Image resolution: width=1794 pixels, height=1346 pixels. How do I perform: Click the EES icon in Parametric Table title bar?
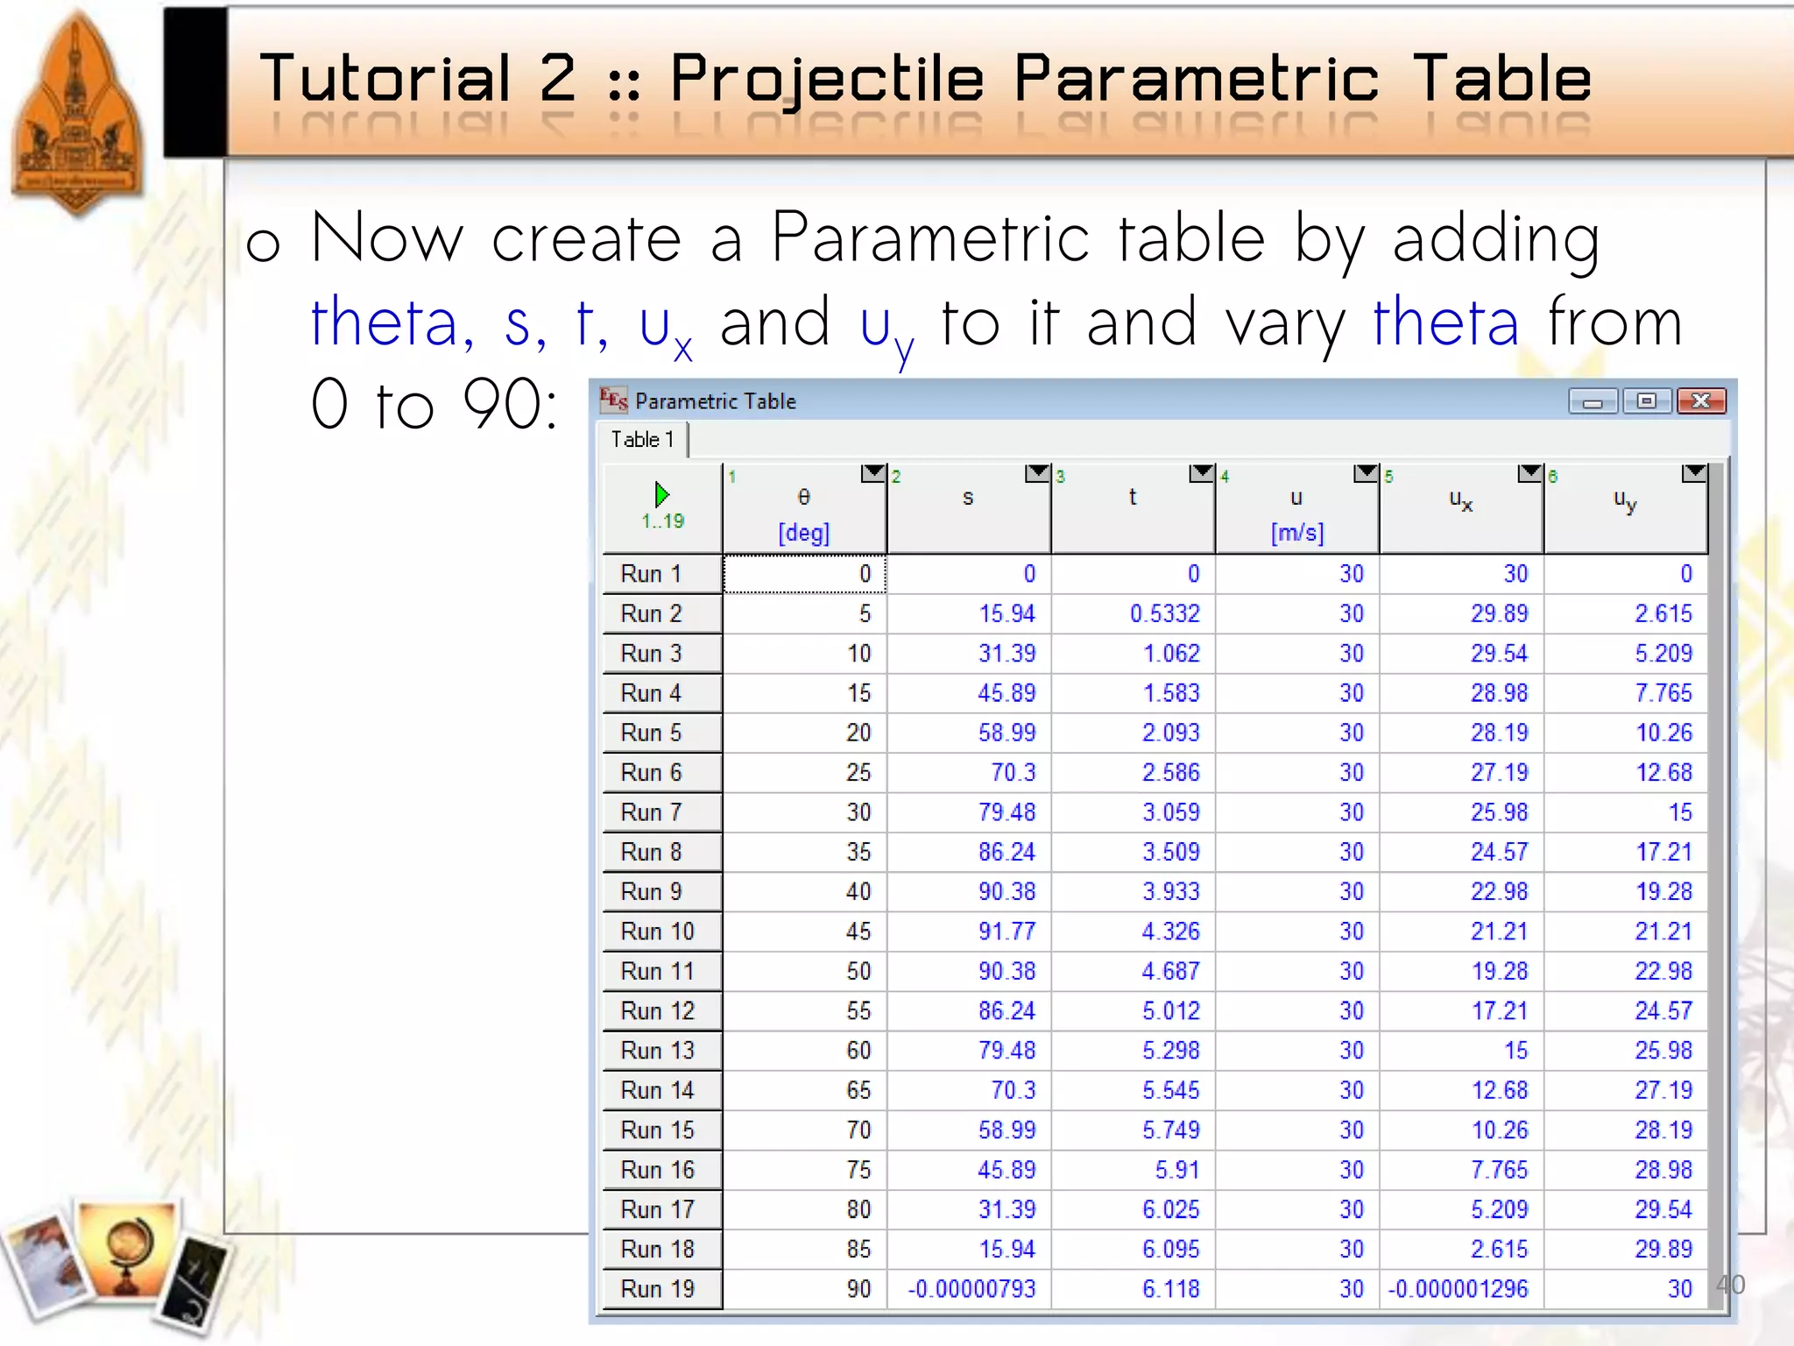(x=613, y=400)
